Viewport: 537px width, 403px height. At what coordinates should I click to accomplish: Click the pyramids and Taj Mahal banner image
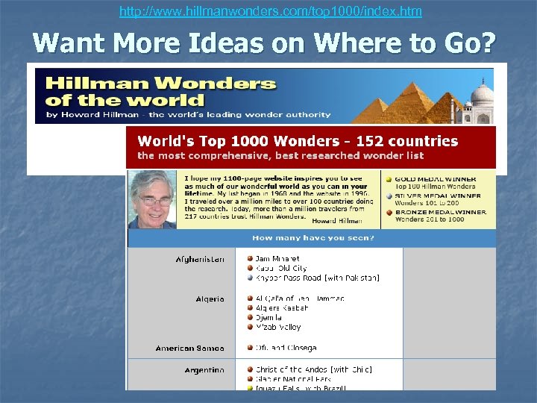coord(423,101)
